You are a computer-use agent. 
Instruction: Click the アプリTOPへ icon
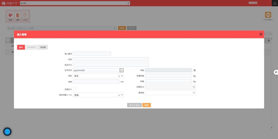(x=268, y=15)
